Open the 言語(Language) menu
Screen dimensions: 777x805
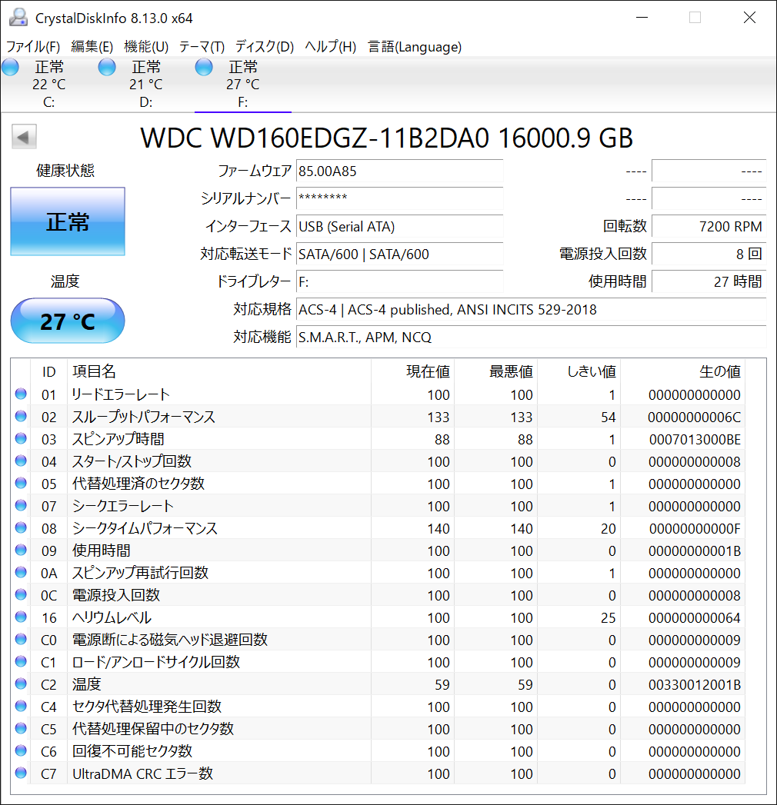point(415,47)
